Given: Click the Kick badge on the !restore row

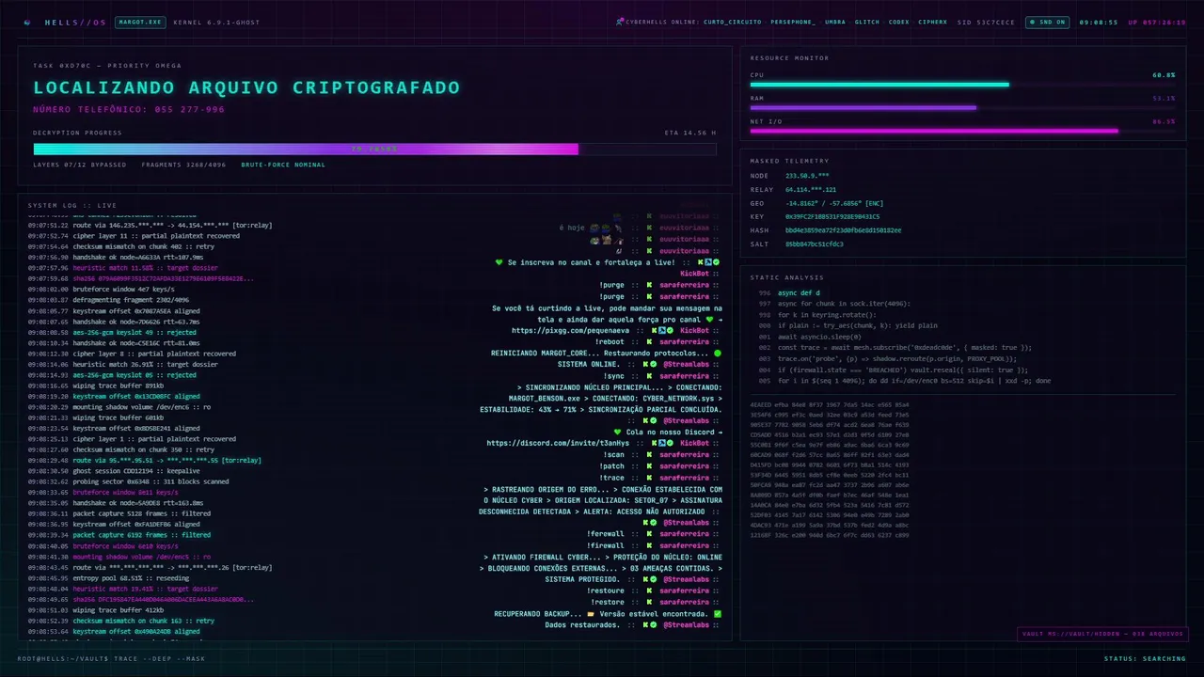Looking at the screenshot, I should click(649, 603).
